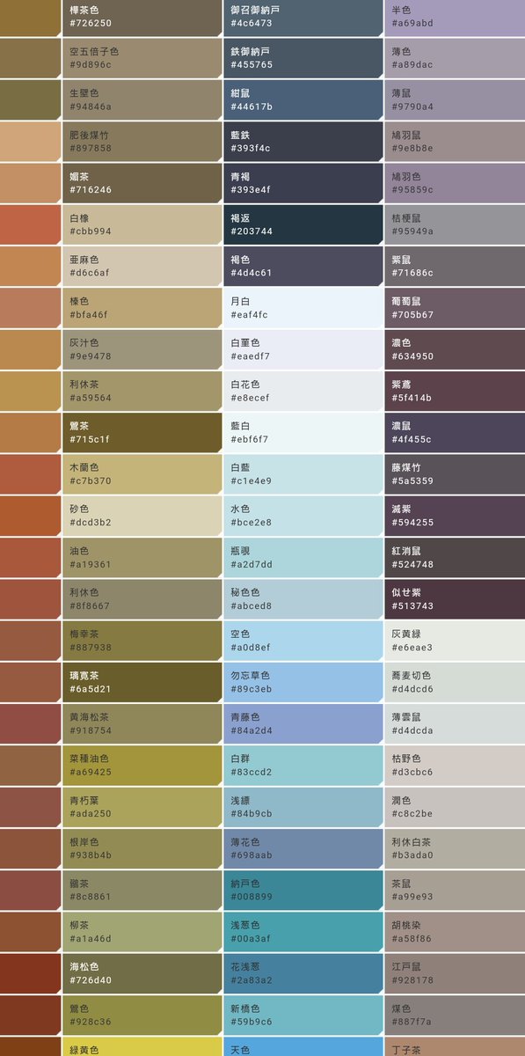The height and width of the screenshot is (1056, 525).
Task: Choose the 鉄御納戸 #455765 color card
Action: tap(303, 58)
